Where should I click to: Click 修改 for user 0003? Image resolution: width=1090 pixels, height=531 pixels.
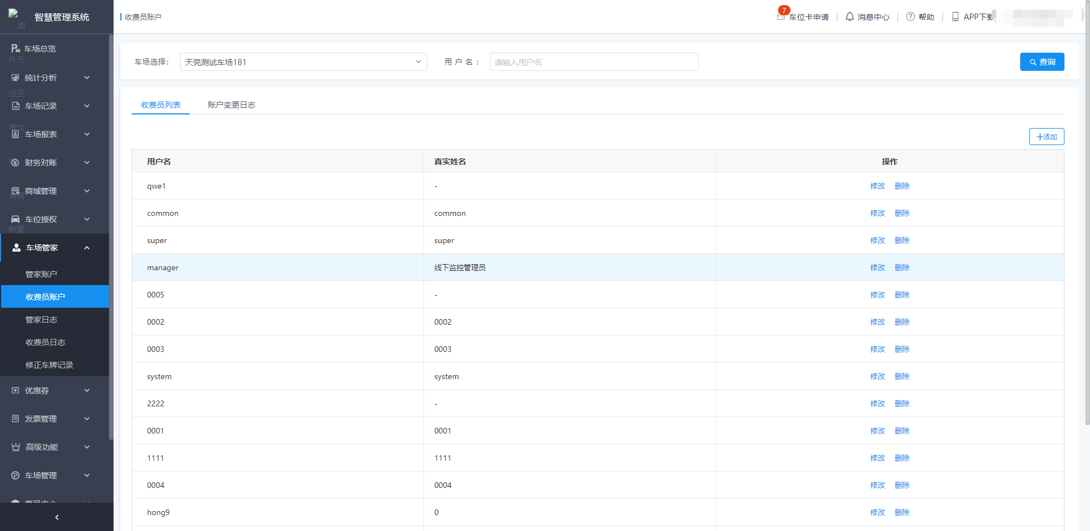tap(878, 349)
